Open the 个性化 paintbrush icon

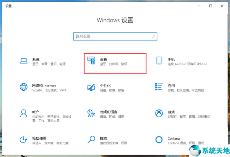[91, 87]
